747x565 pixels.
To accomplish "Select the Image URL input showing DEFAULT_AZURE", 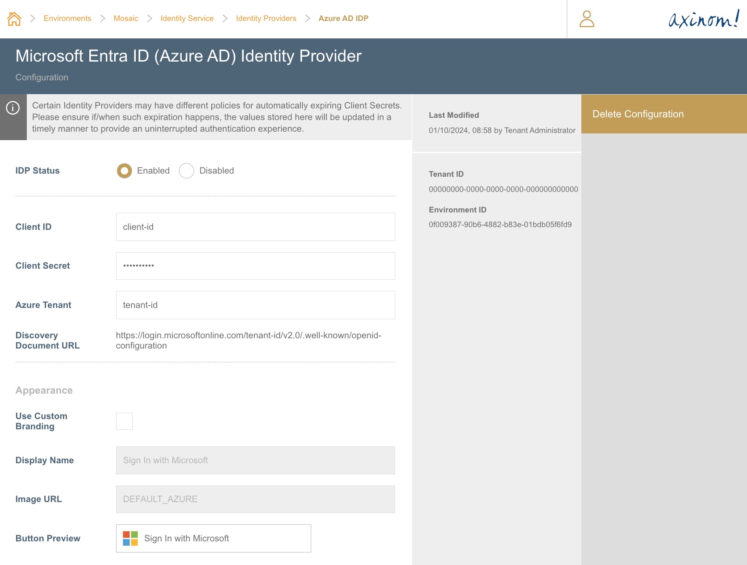I will (x=255, y=499).
